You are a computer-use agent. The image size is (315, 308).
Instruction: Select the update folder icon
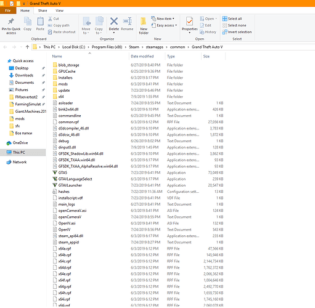(x=55, y=91)
